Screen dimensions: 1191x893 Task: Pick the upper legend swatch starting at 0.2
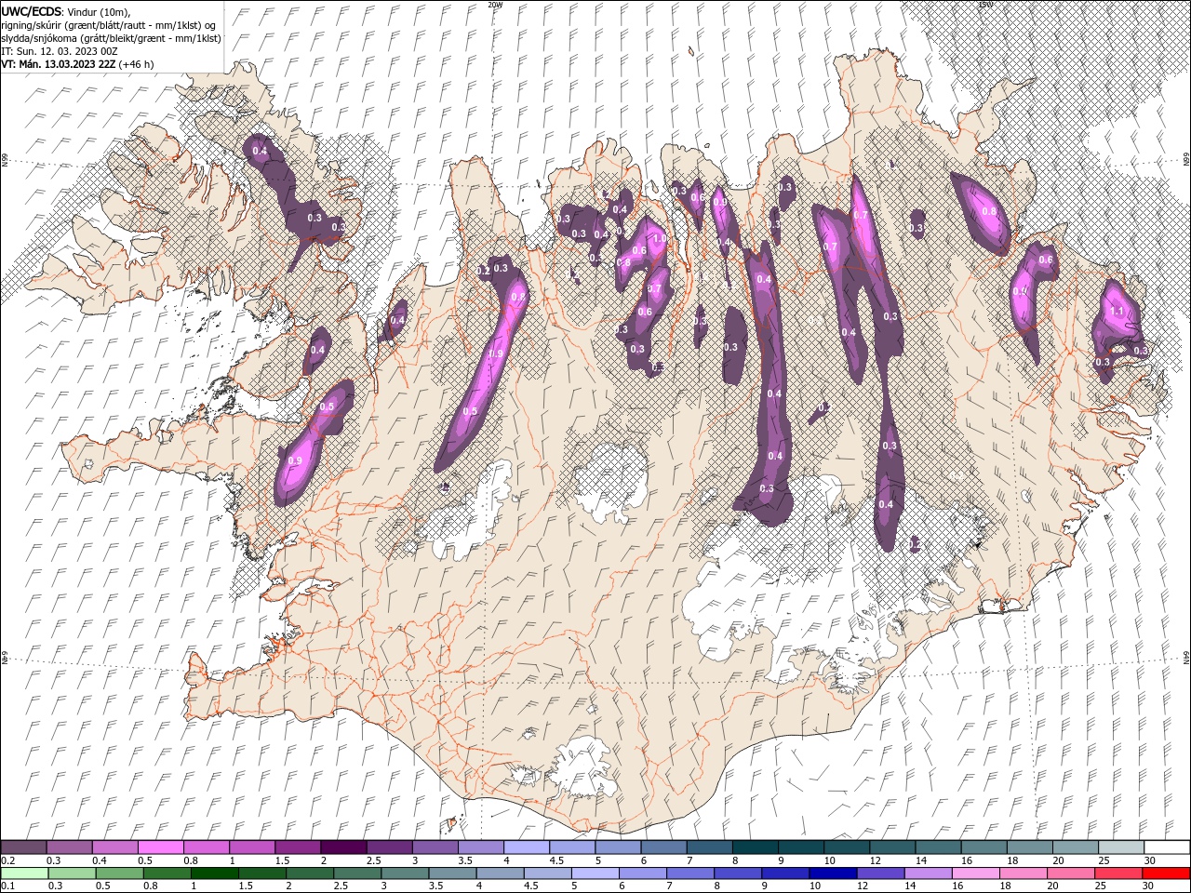pos(23,847)
